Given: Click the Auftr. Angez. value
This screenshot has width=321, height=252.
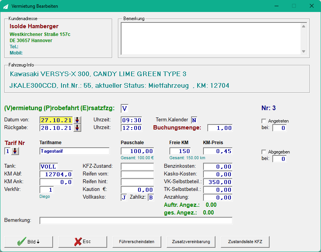Looking at the screenshot, I should tap(211, 205).
